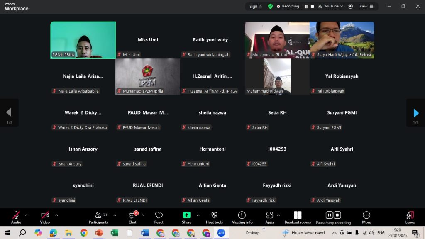Go to next page of participants
The image size is (425, 239).
[416, 113]
